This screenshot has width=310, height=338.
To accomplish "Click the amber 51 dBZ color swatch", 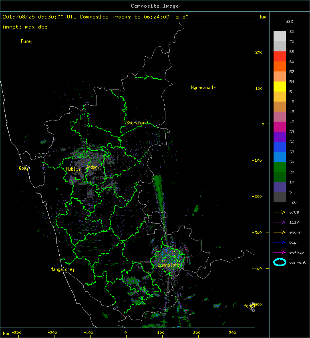I will (x=280, y=97).
